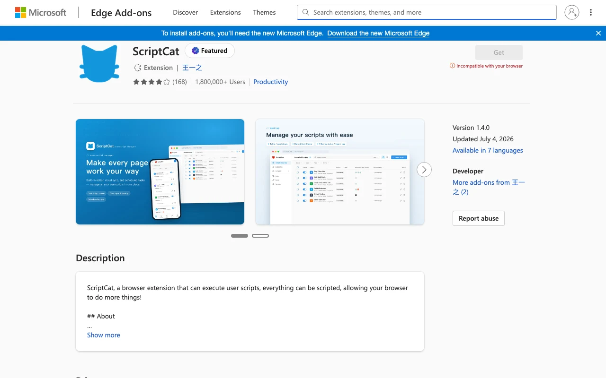Image resolution: width=606 pixels, height=378 pixels.
Task: Click the search magnifier icon
Action: (x=306, y=12)
